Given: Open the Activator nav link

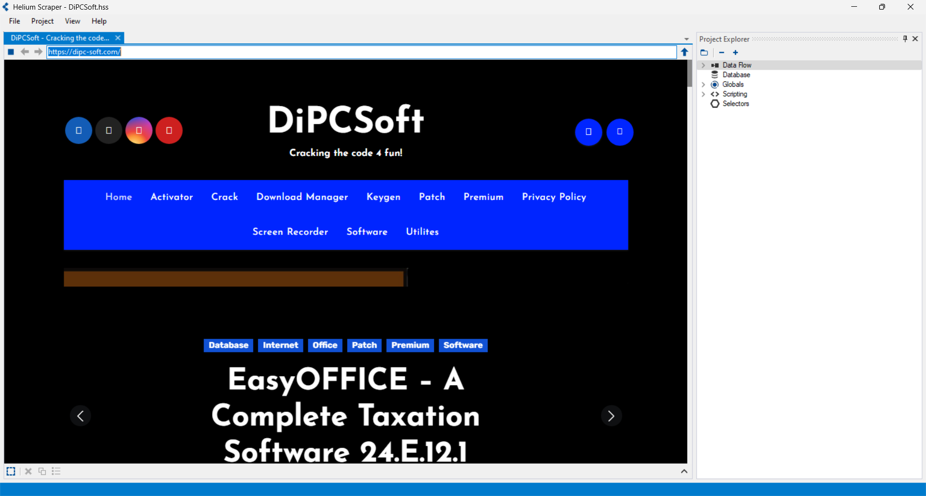Looking at the screenshot, I should [x=172, y=196].
